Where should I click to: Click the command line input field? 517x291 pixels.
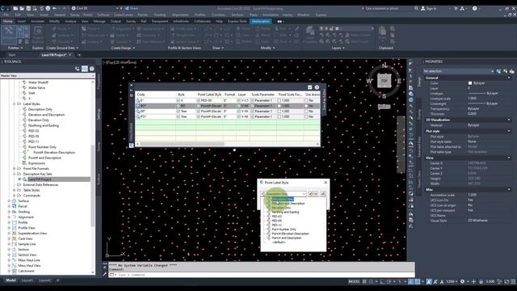[x=264, y=275]
